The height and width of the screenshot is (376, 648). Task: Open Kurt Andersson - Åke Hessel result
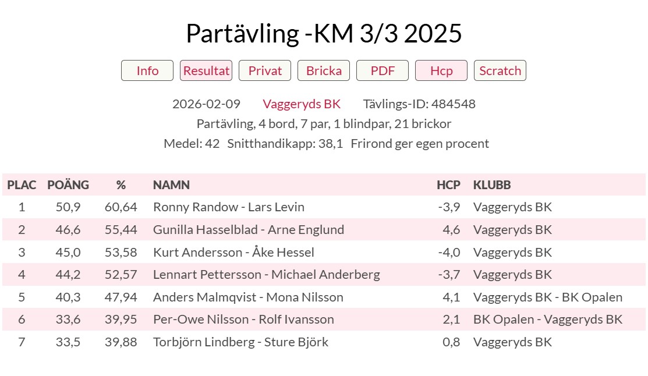coord(233,253)
